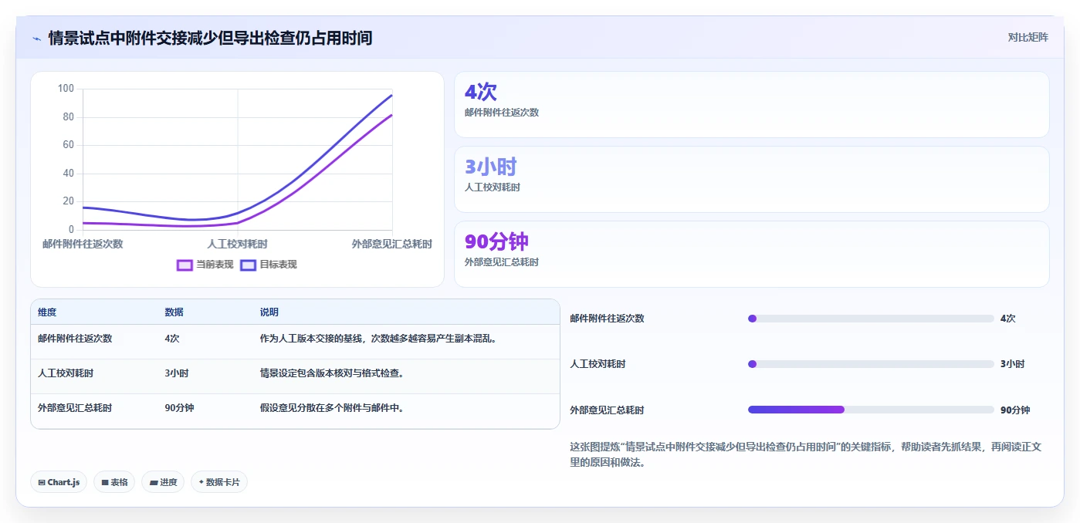1080x523 pixels.
Task: Click description 作为人工版本交接的基线
Action: coord(378,338)
